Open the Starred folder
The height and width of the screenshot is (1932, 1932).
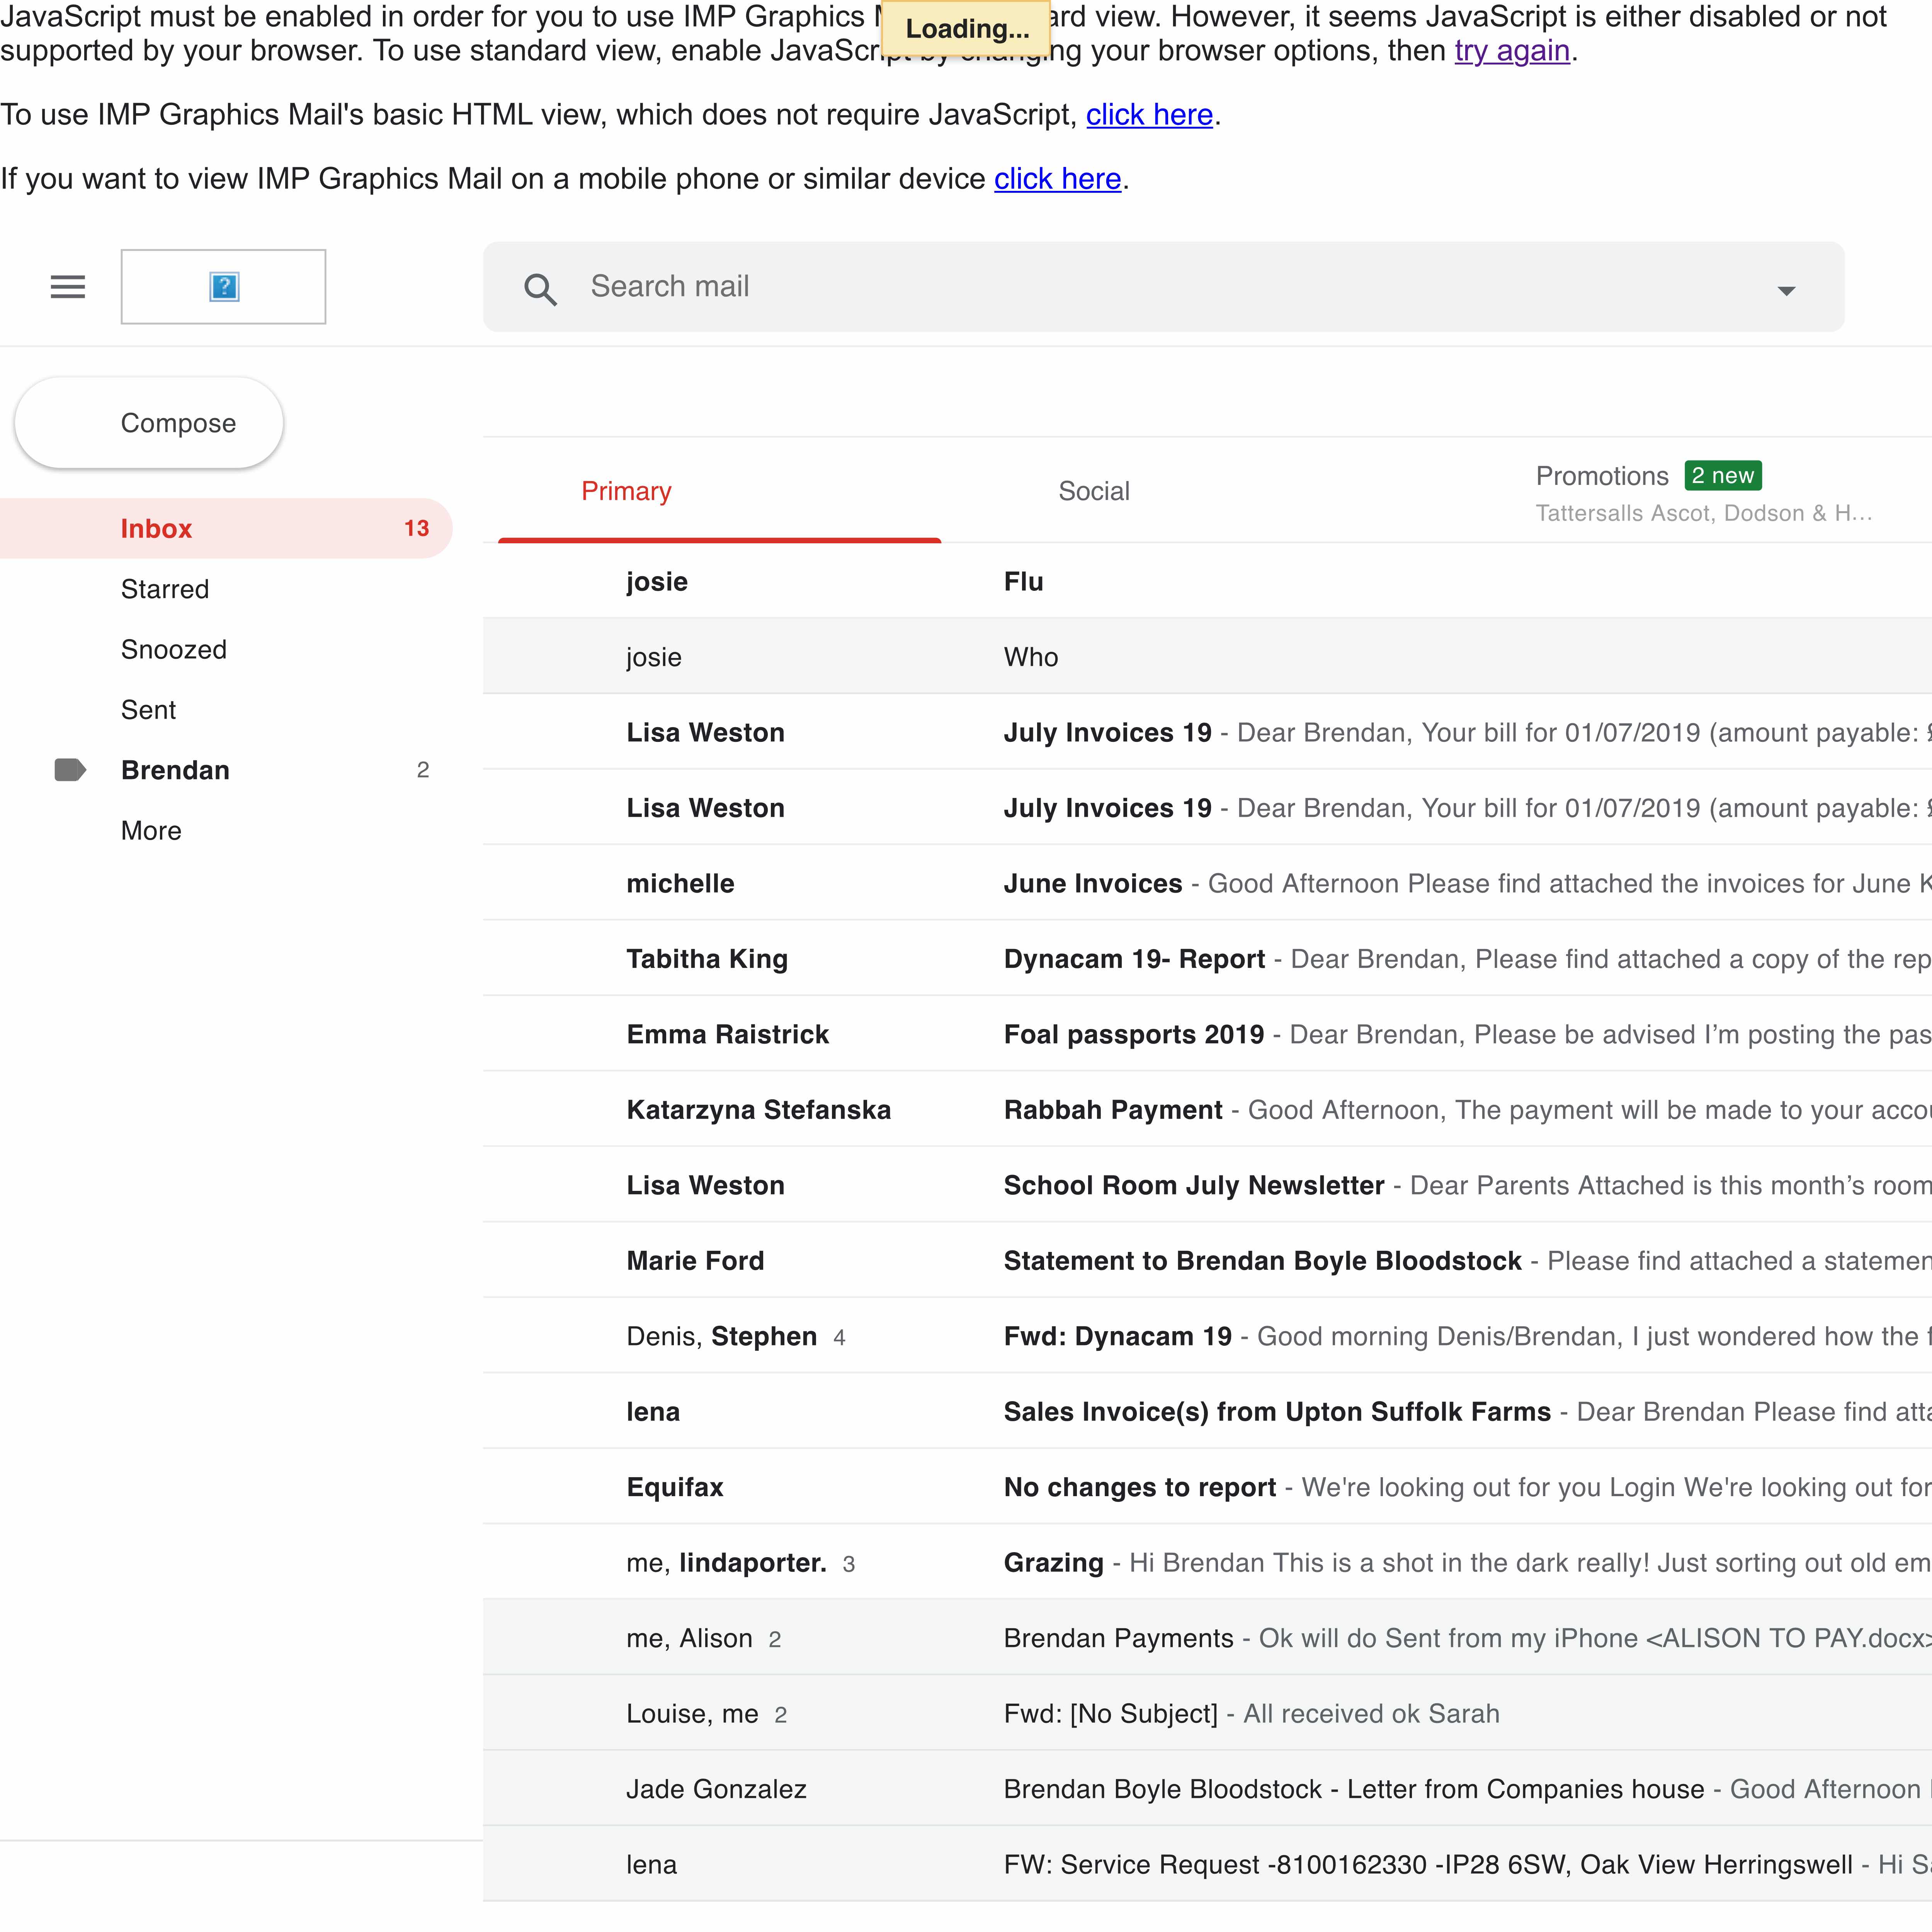(165, 589)
